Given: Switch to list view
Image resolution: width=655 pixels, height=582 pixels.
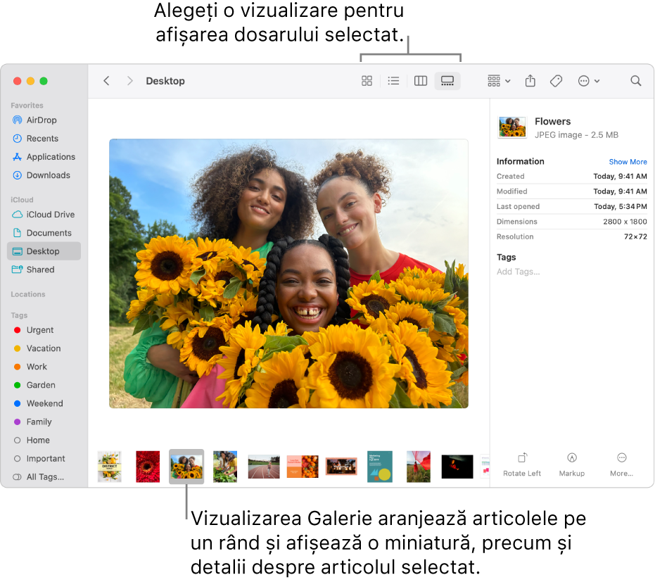Looking at the screenshot, I should (393, 81).
